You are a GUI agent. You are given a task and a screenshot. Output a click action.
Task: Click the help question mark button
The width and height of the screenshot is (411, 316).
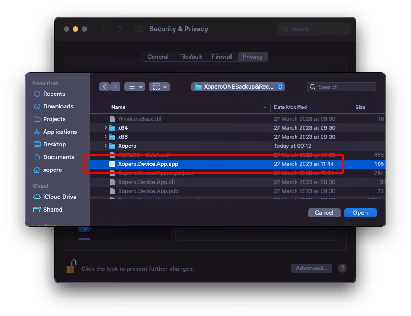pyautogui.click(x=342, y=268)
